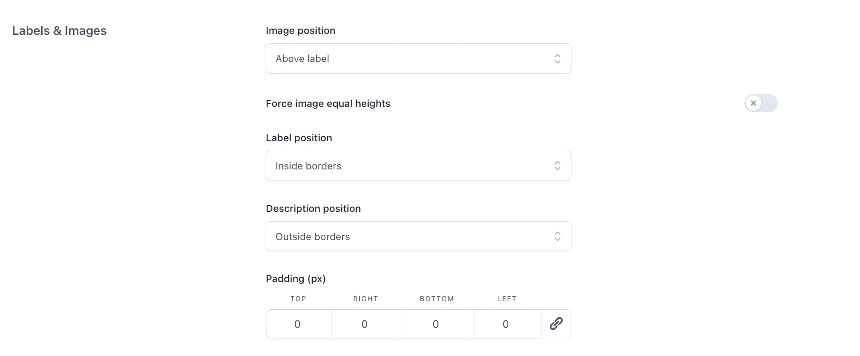
Task: Click the TOP column header above padding
Action: [298, 299]
